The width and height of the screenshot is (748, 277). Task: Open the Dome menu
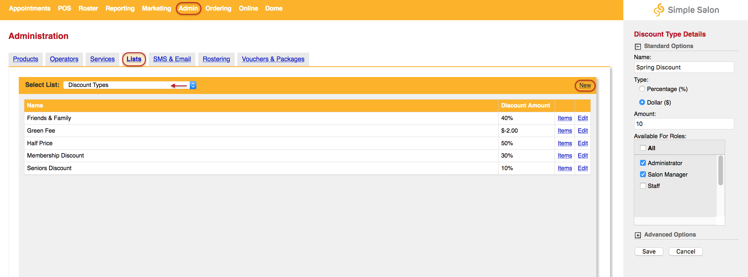click(274, 8)
